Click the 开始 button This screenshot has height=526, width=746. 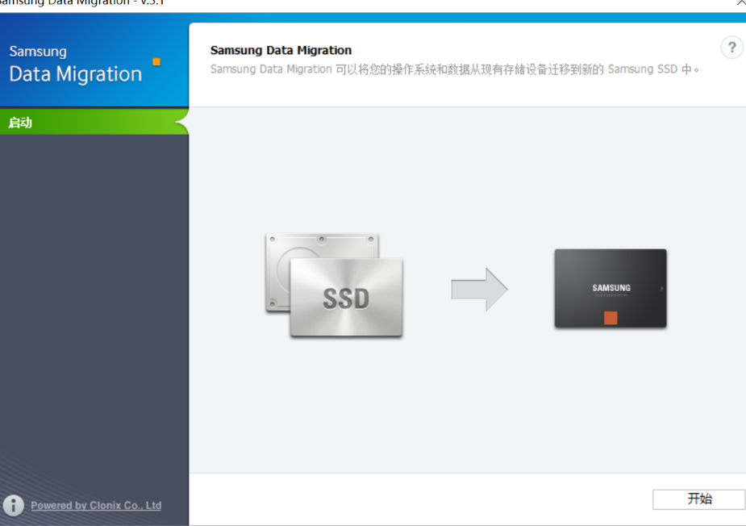tap(699, 499)
